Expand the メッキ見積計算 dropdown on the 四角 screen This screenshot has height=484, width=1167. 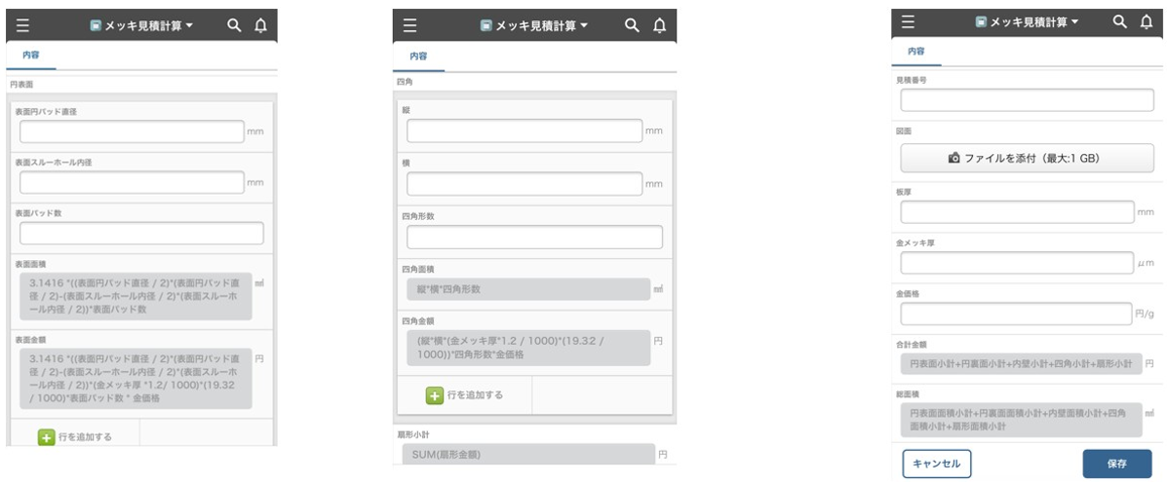pos(534,26)
